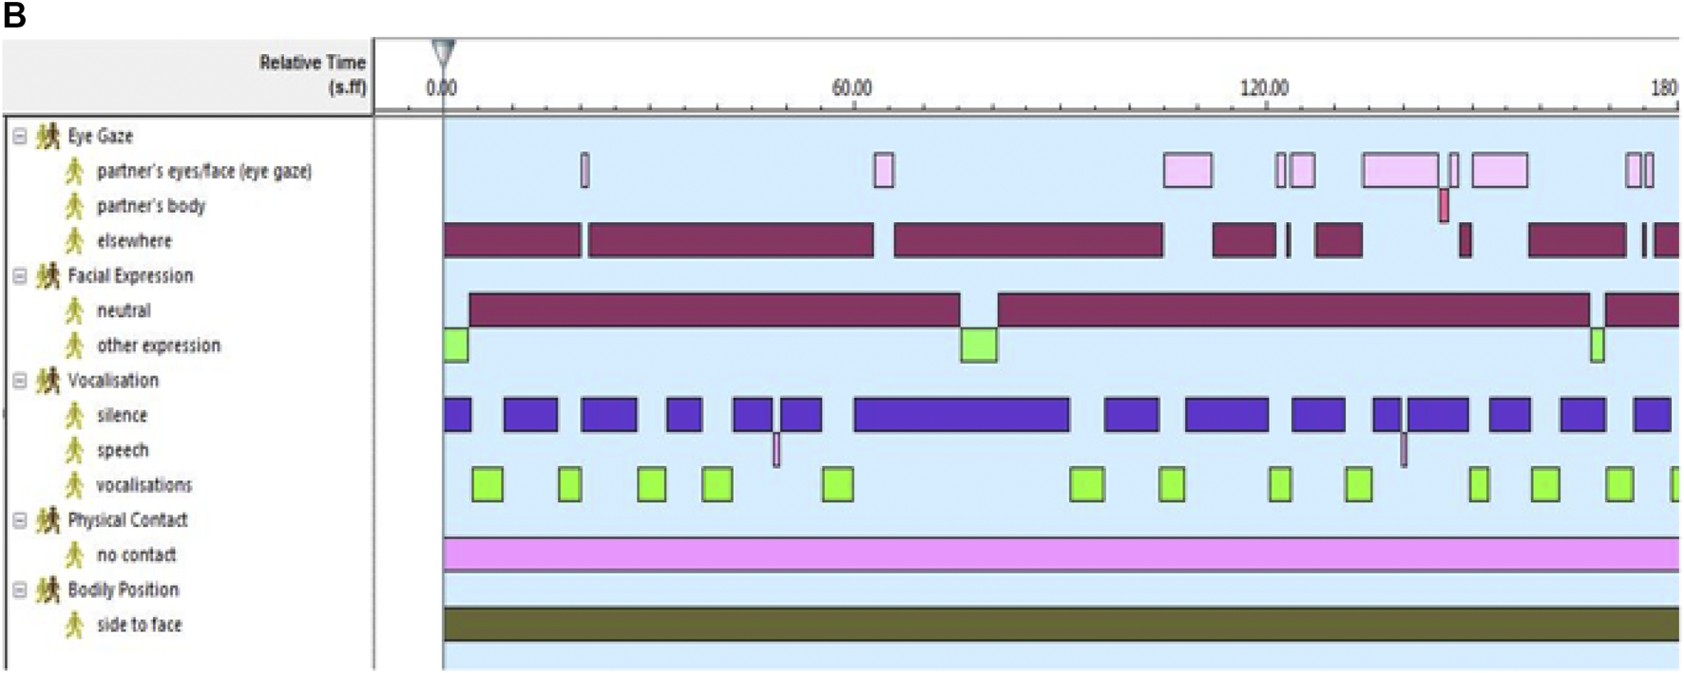Viewport: 1684px width, 673px height.
Task: Collapse the Vocalisation group
Action: tap(19, 381)
